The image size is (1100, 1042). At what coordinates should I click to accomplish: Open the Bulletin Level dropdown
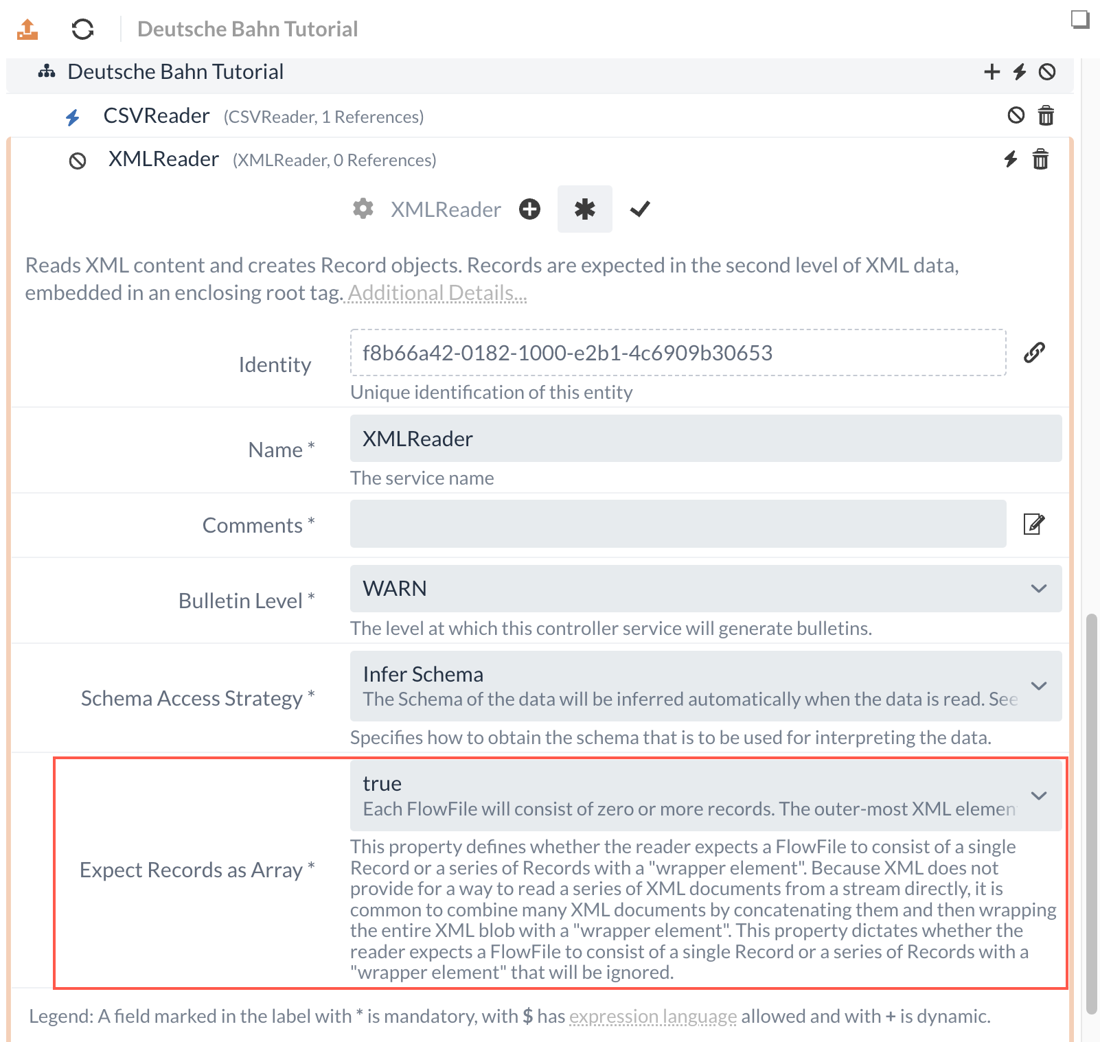point(706,588)
